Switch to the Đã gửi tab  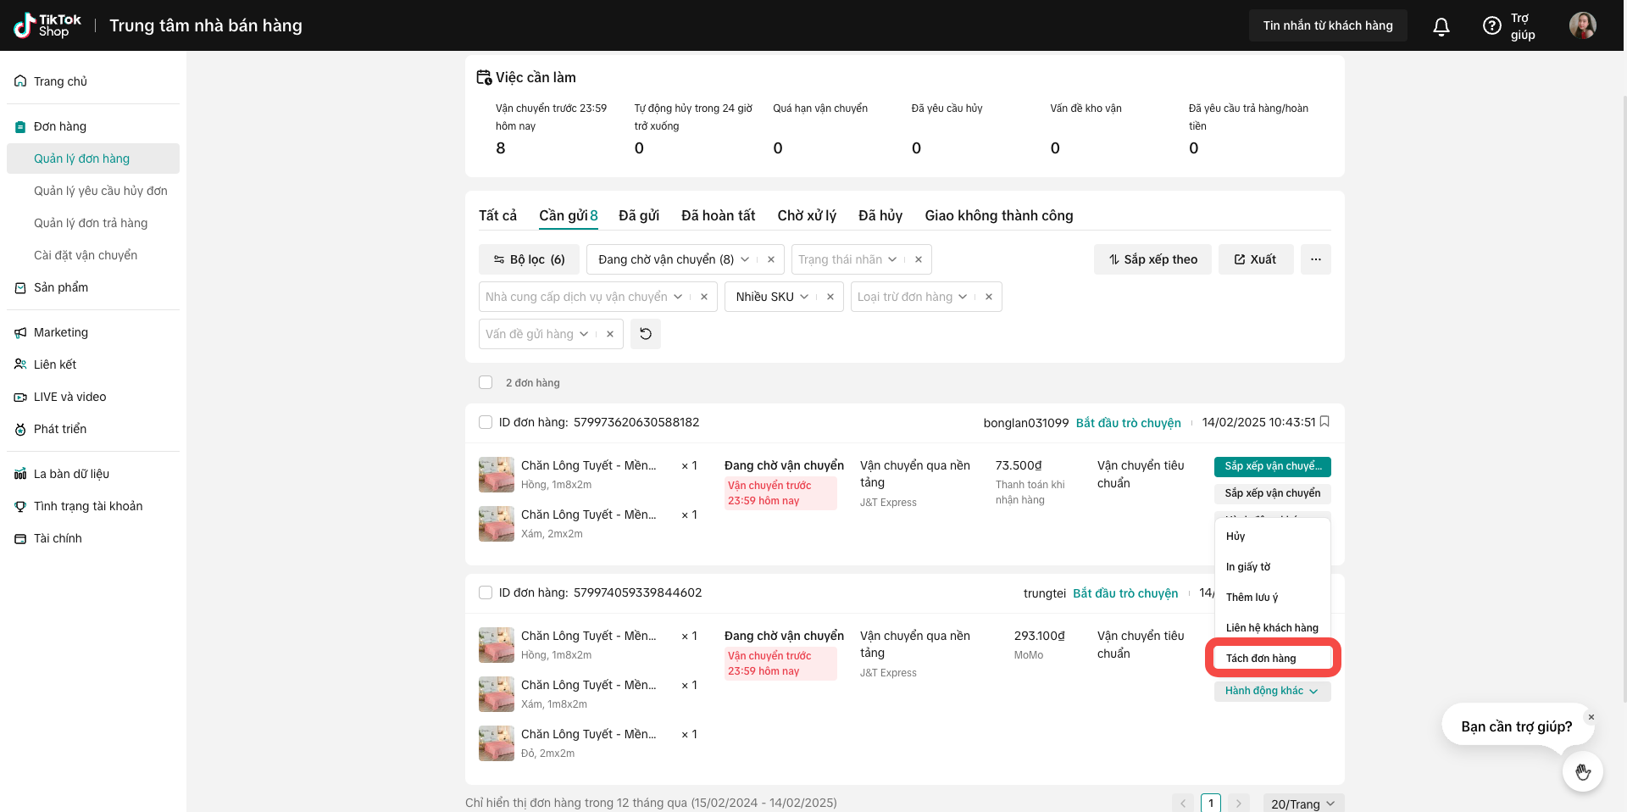point(639,215)
